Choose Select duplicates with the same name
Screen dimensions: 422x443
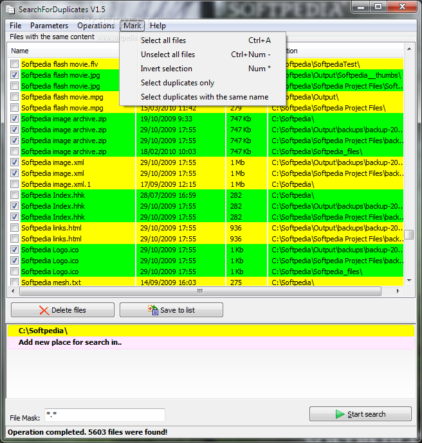(x=203, y=97)
